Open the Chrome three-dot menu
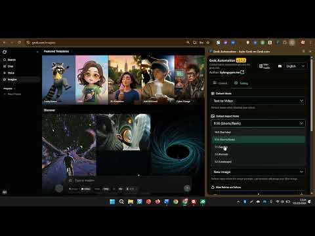Image resolution: width=315 pixels, height=236 pixels. pos(311,43)
